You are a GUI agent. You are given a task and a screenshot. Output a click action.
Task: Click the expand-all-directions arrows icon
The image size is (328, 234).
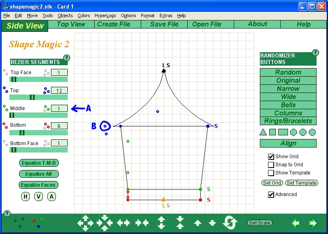[x=85, y=223]
